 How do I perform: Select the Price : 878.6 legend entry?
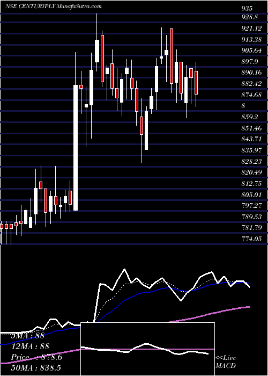click(36, 357)
